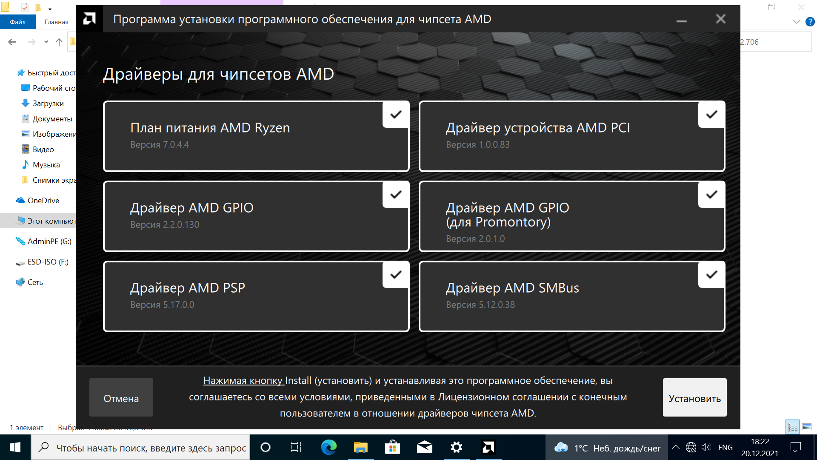Open the Файл menu tab
This screenshot has width=817, height=460.
(x=17, y=22)
